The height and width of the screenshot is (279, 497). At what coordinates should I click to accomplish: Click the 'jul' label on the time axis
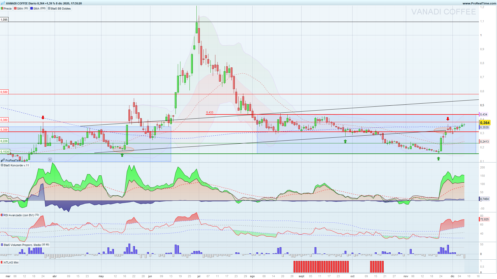click(x=199, y=276)
